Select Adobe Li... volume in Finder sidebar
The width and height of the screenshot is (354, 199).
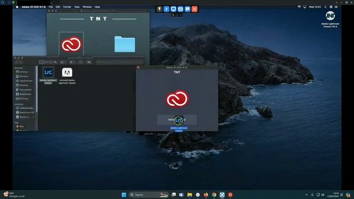(23, 117)
